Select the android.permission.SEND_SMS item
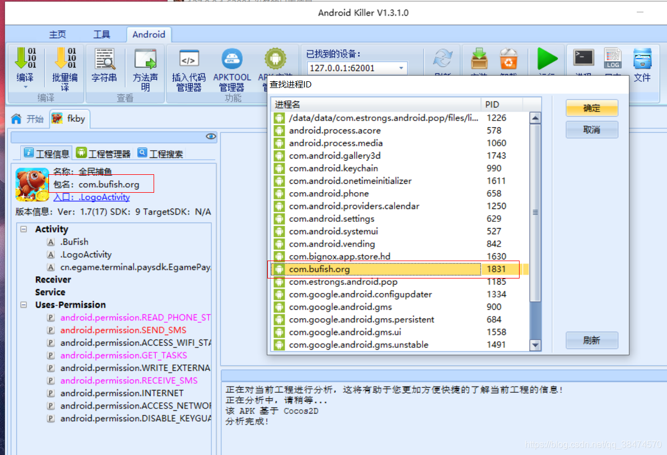The height and width of the screenshot is (455, 667). coord(123,331)
